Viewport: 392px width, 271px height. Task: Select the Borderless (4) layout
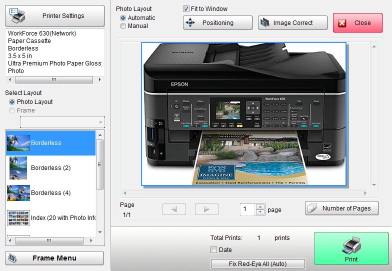[x=51, y=193]
